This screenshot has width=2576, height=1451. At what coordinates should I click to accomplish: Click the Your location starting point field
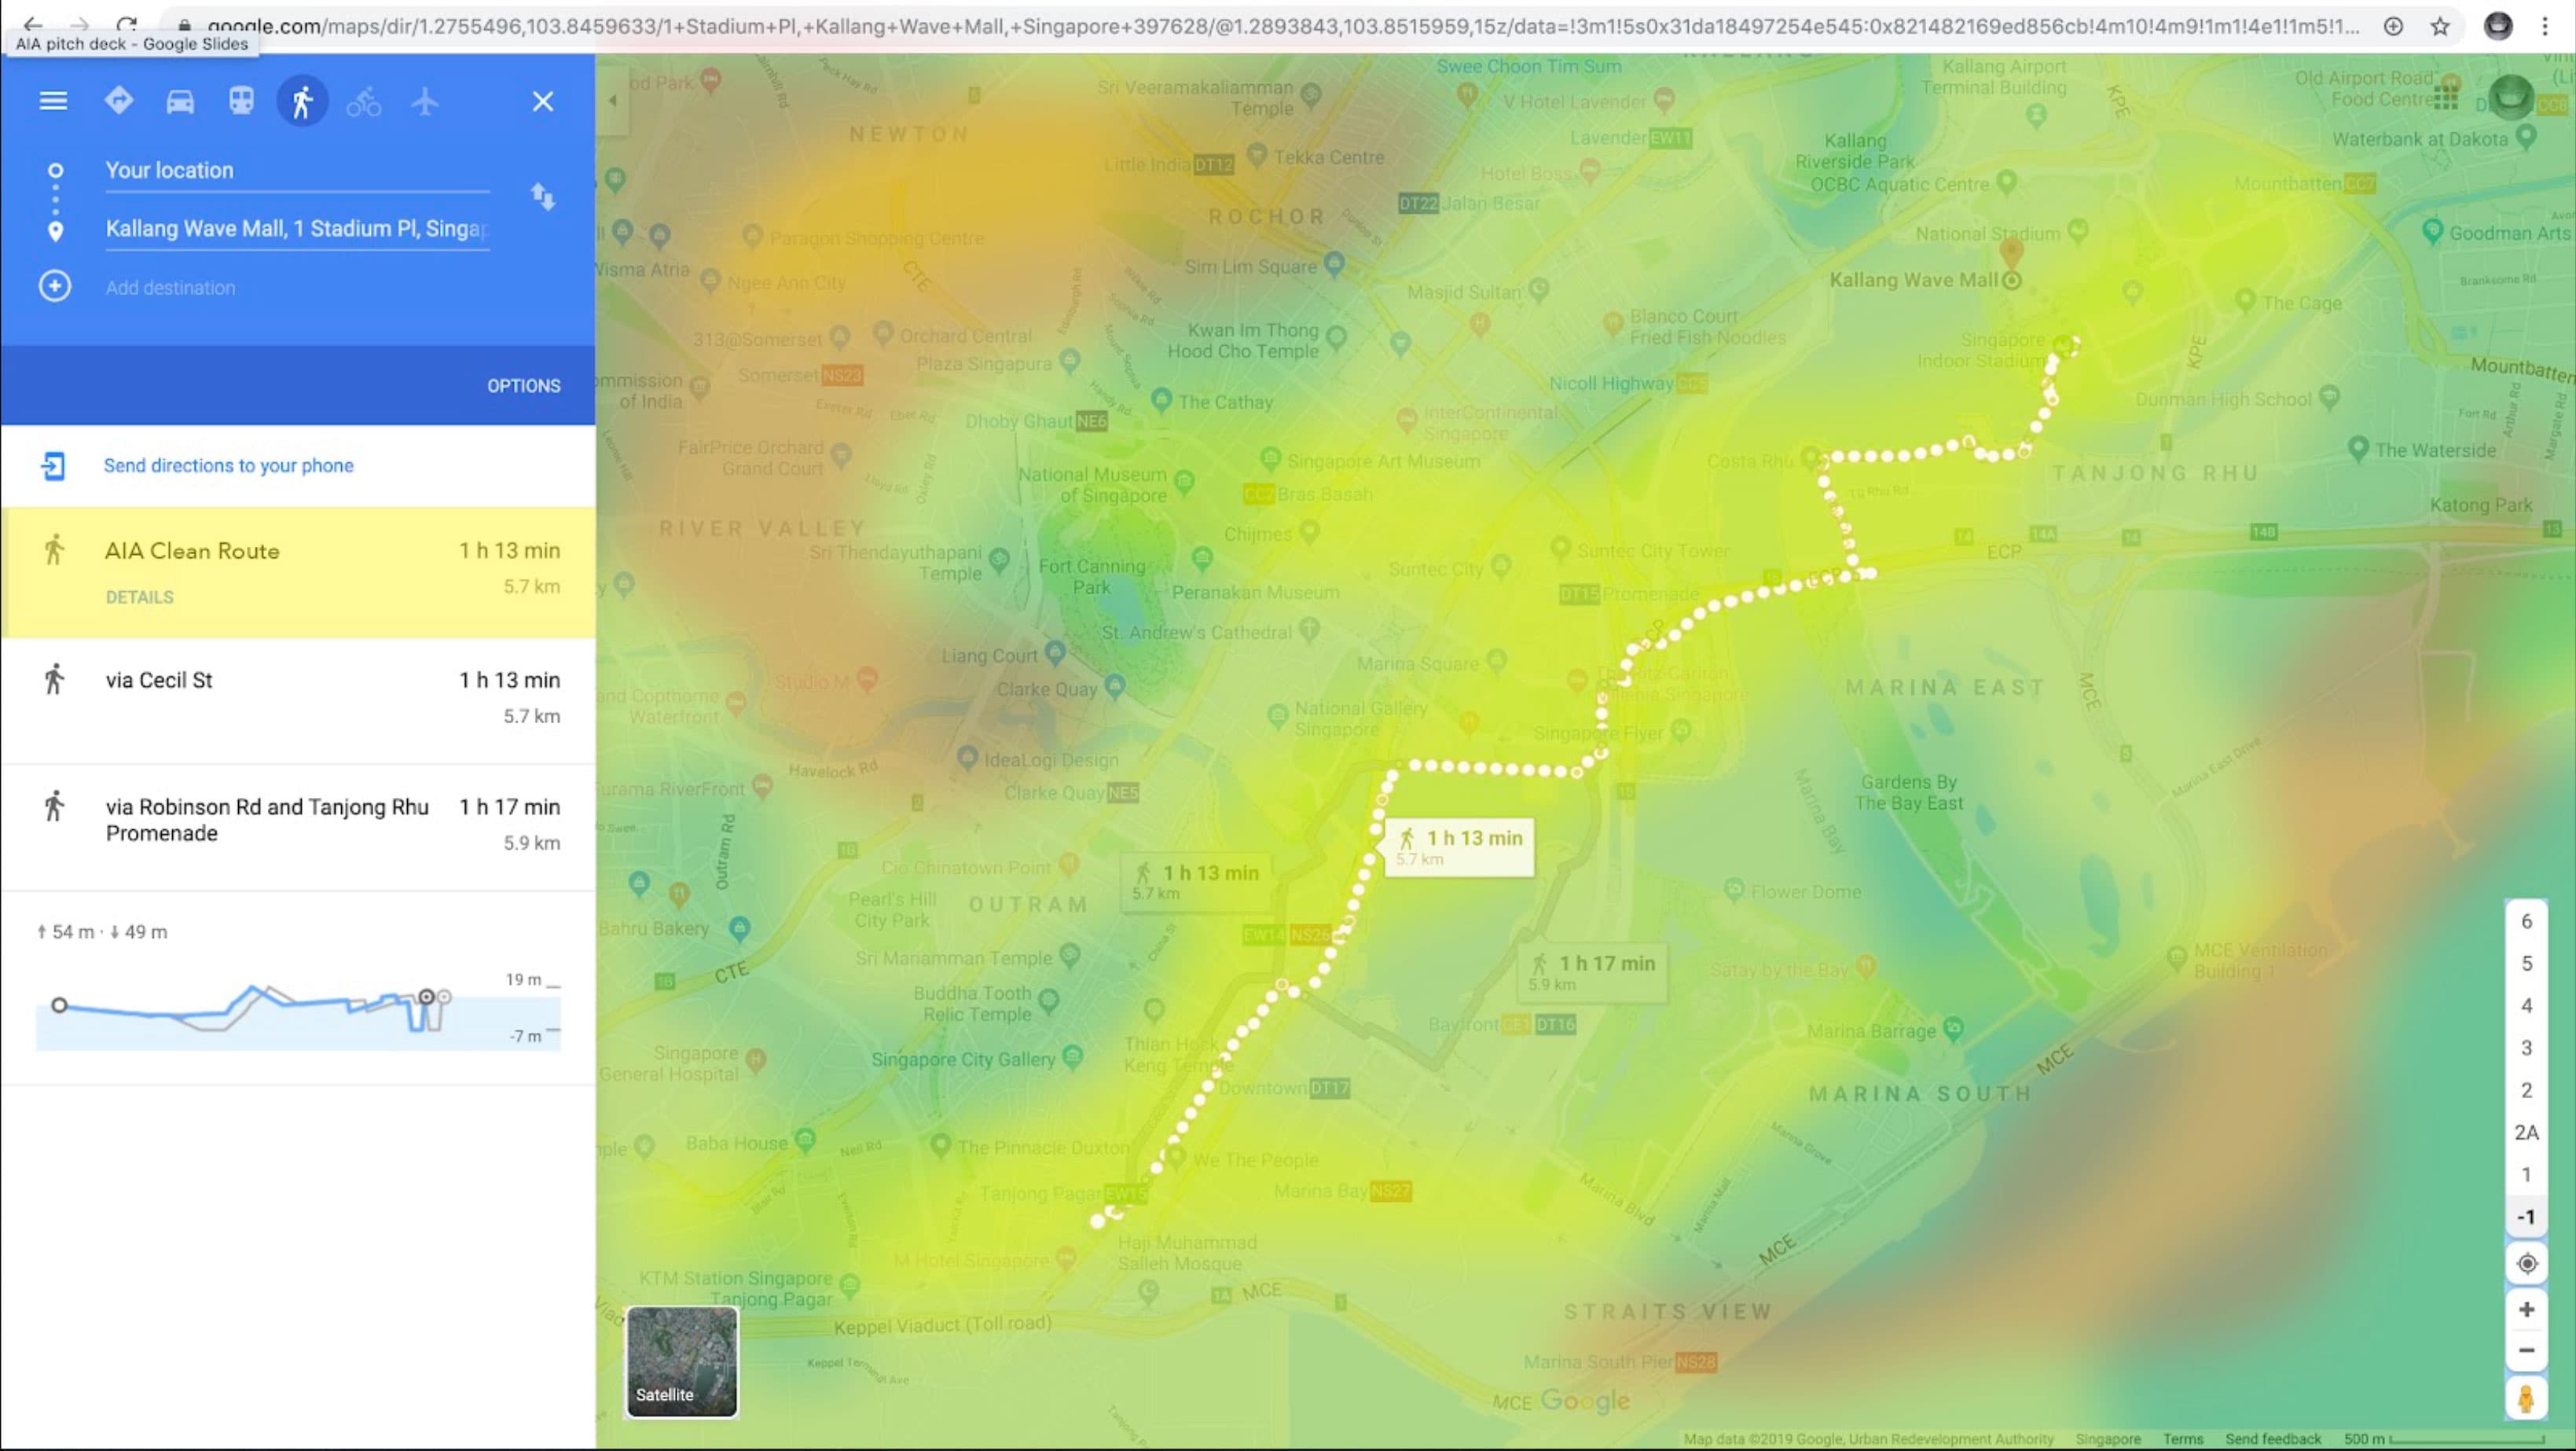(x=297, y=171)
